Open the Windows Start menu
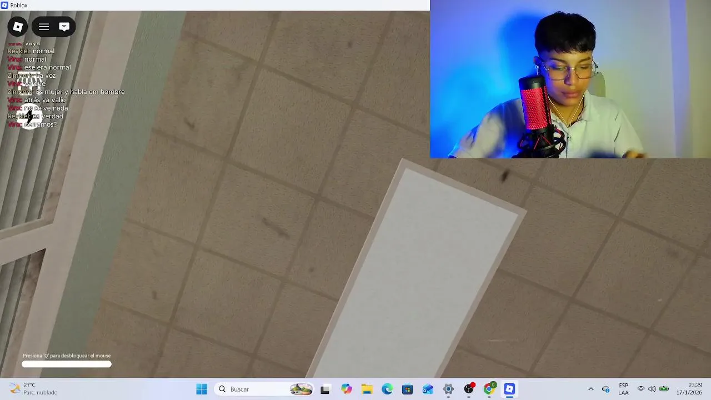The image size is (711, 400). click(x=202, y=389)
